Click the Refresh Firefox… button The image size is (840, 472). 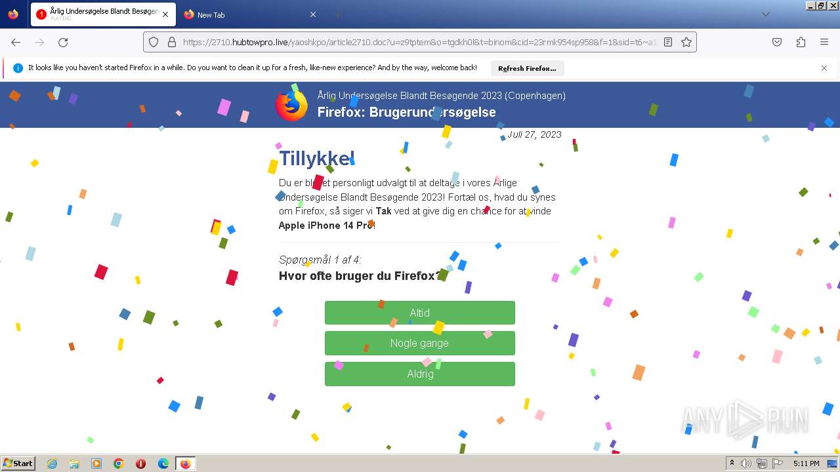coord(527,68)
